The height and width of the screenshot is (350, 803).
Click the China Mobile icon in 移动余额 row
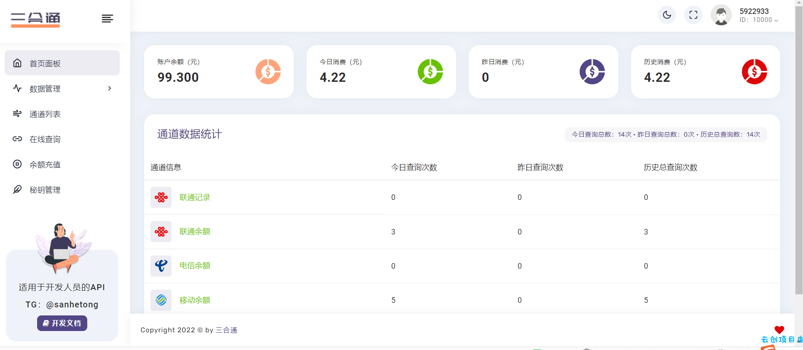[161, 300]
